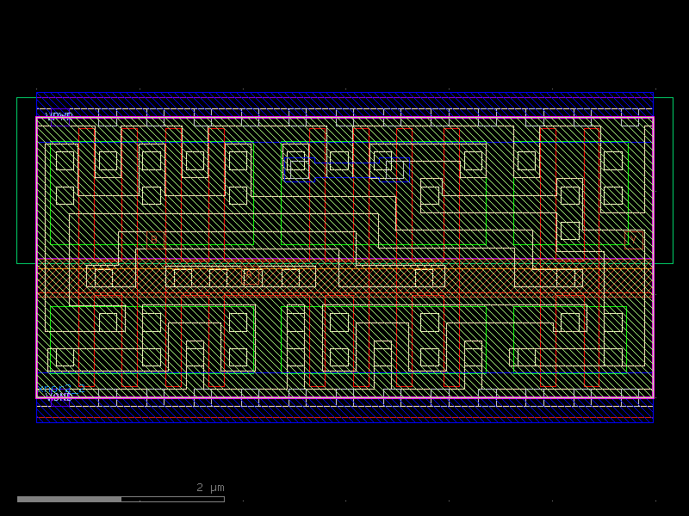The height and width of the screenshot is (516, 689).
Task: Select the purple implant line above VPWR
Action: (344, 97)
